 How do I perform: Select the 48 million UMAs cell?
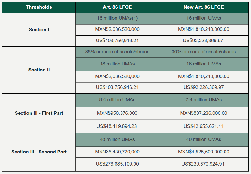(x=117, y=139)
